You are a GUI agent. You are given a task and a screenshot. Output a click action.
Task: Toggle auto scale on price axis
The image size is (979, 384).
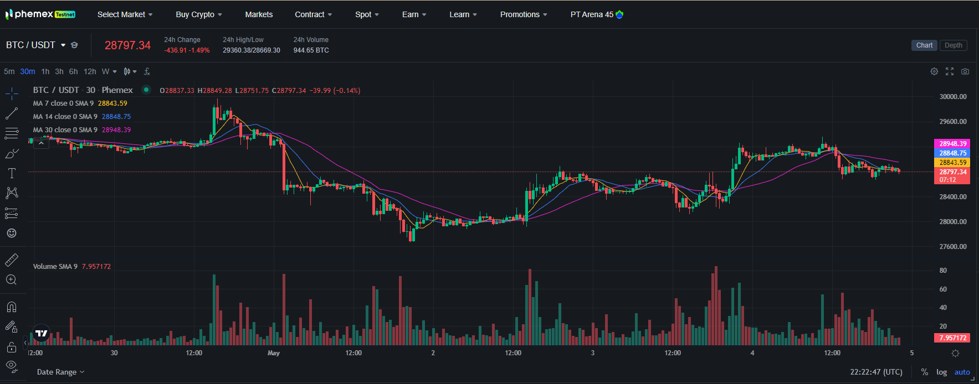pos(962,372)
